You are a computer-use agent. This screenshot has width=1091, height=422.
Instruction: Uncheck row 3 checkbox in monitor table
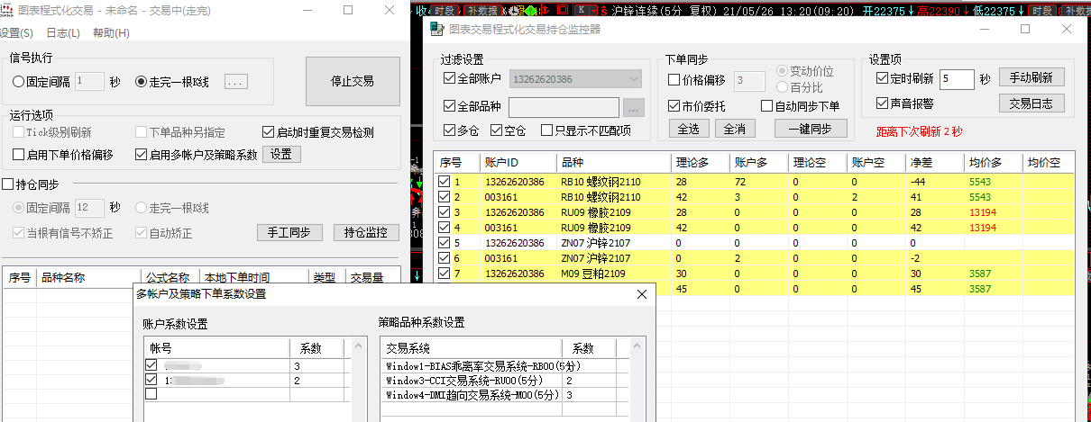[x=444, y=212]
